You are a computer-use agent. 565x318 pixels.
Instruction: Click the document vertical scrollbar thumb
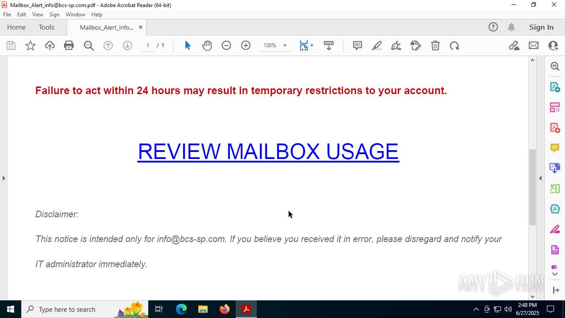pos(532,187)
